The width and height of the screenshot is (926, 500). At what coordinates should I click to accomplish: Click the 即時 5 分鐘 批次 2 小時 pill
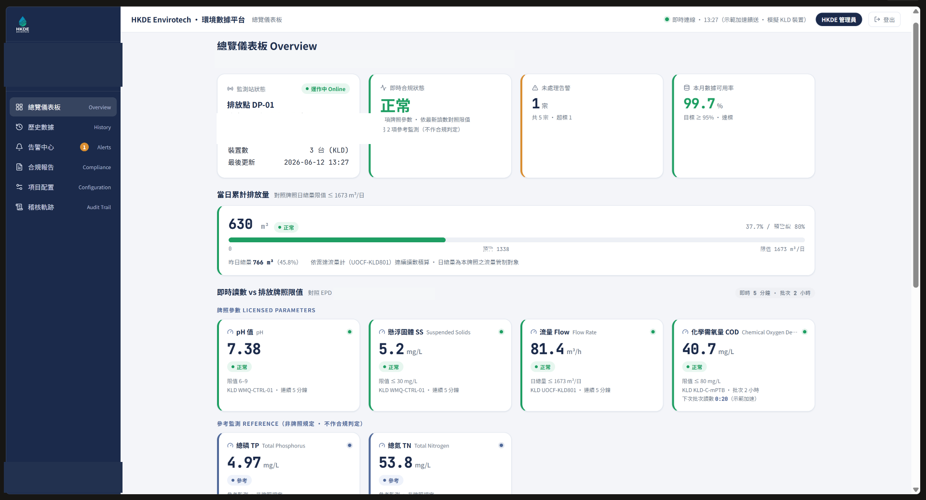point(775,293)
